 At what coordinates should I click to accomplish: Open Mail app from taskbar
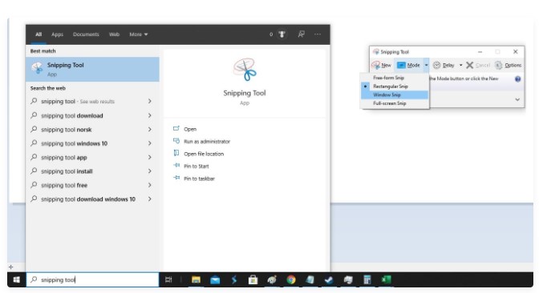[215, 279]
